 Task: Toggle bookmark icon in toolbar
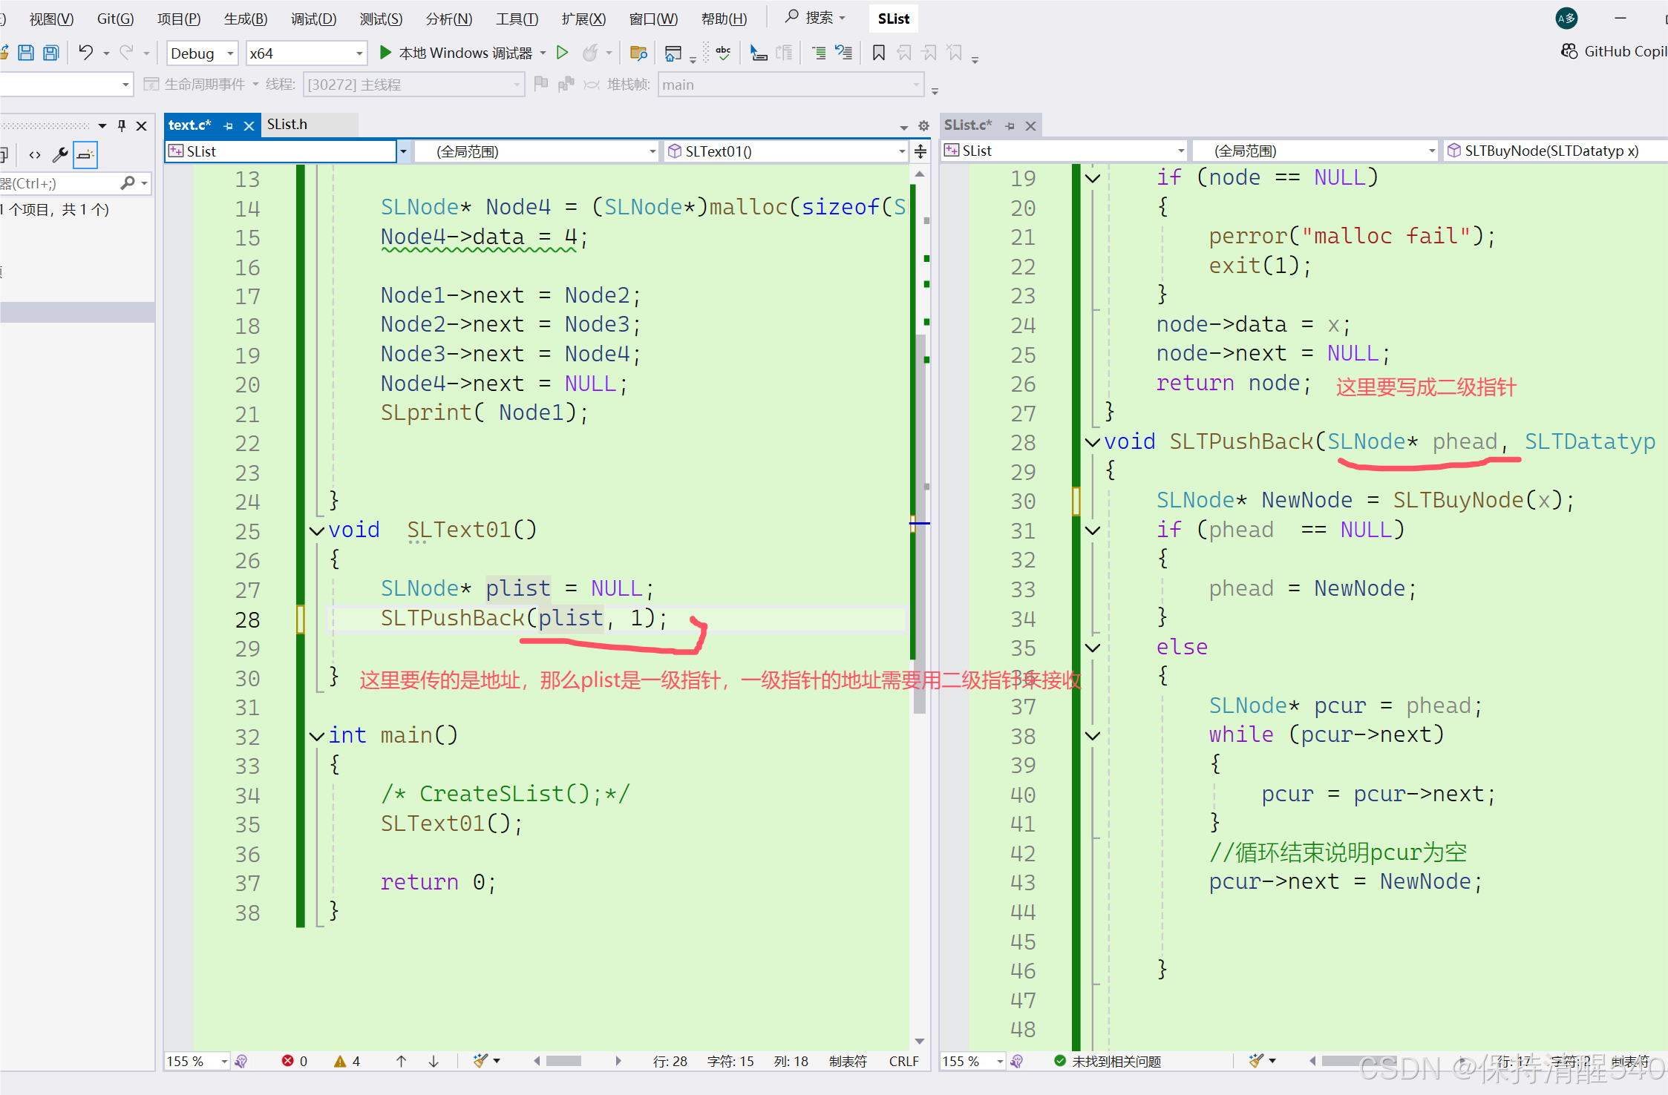coord(878,53)
